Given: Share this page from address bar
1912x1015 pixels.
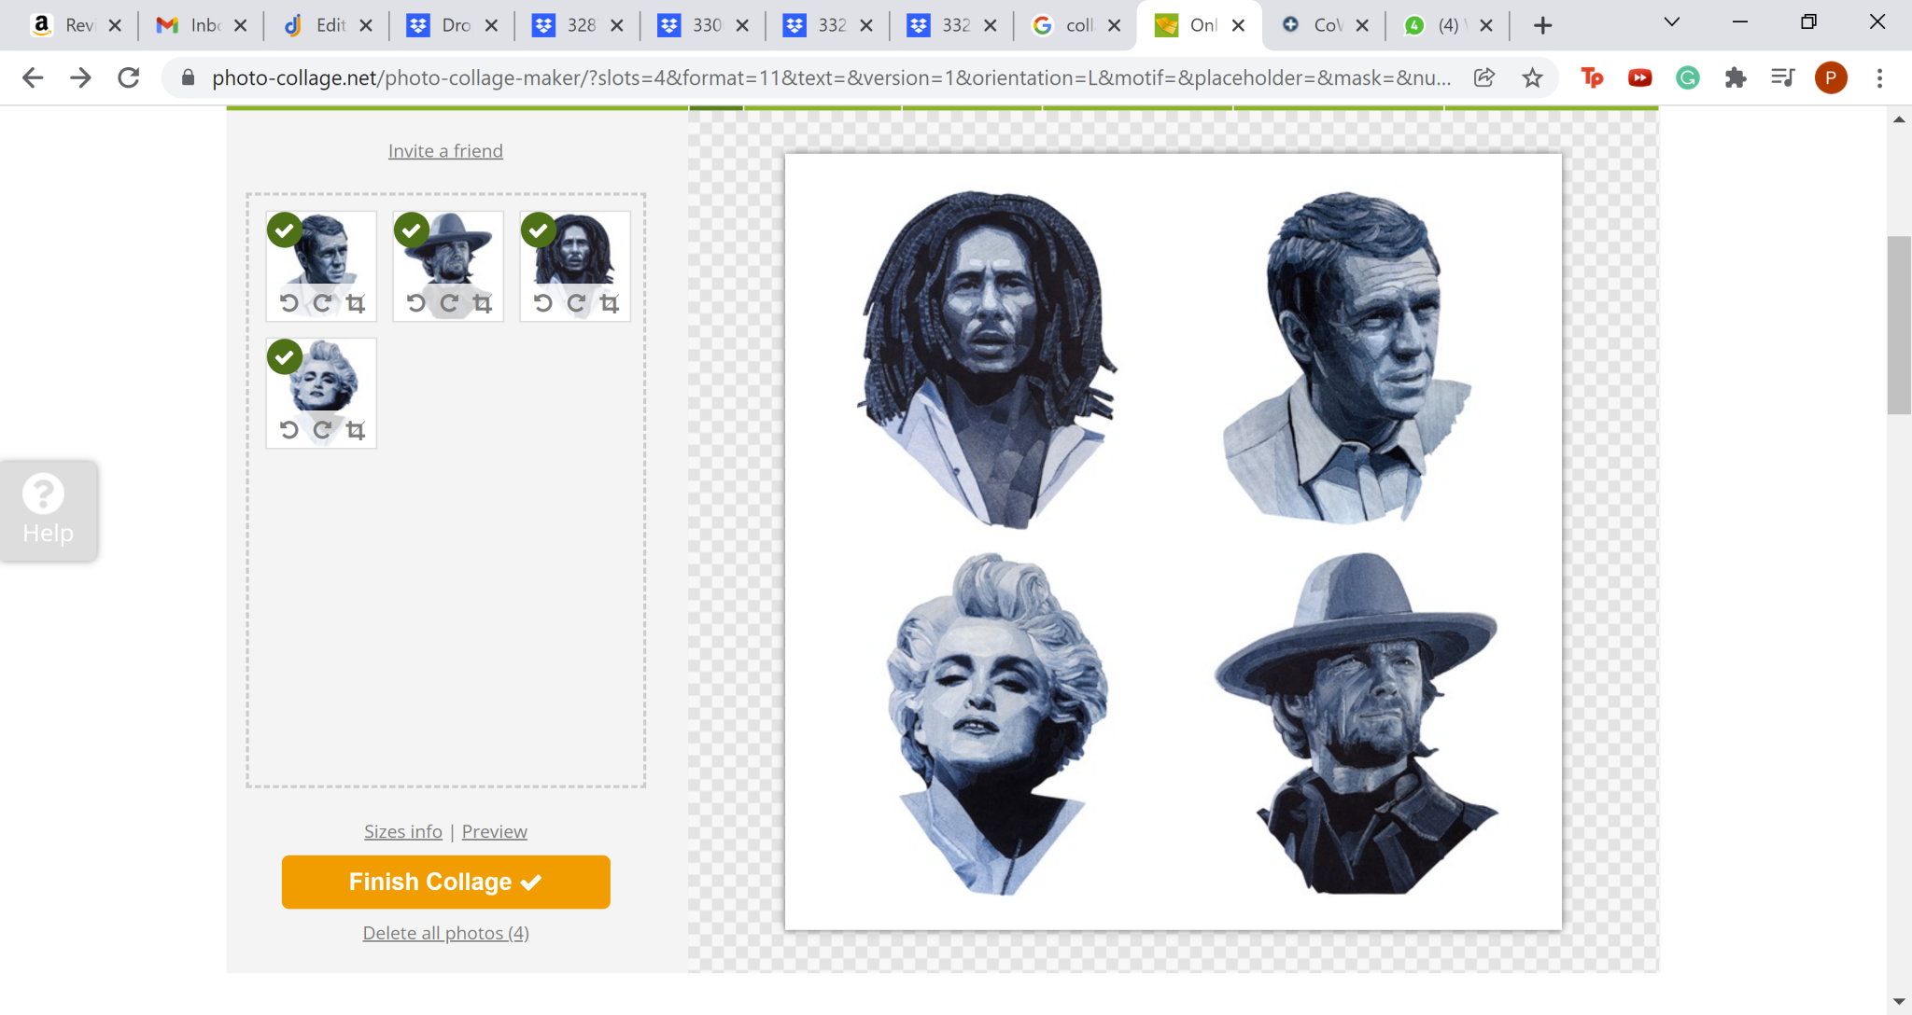Looking at the screenshot, I should tap(1484, 77).
